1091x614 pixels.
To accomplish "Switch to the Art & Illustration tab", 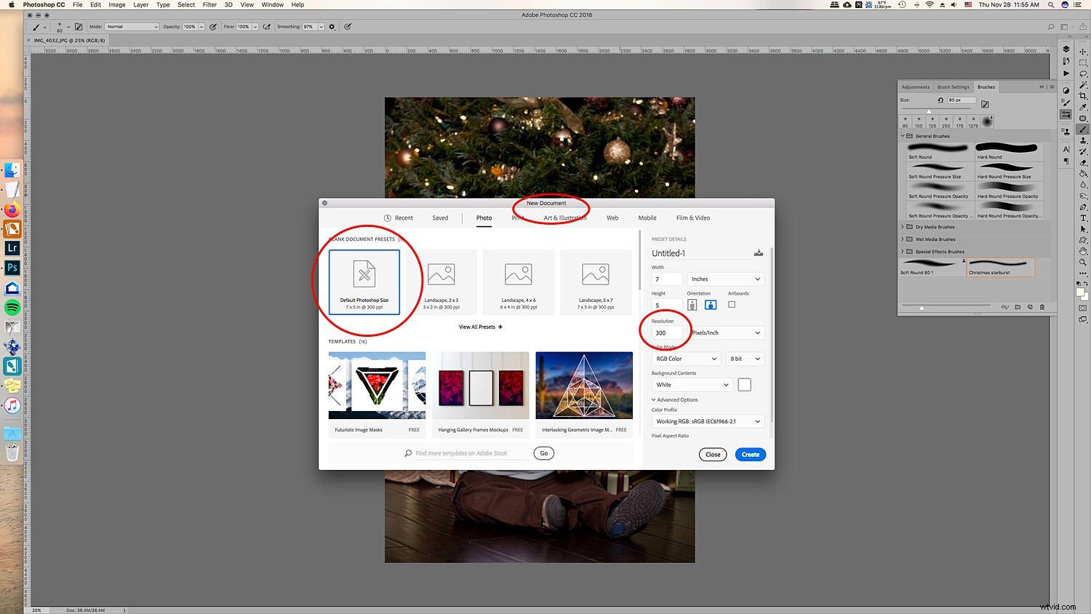I will tap(564, 218).
